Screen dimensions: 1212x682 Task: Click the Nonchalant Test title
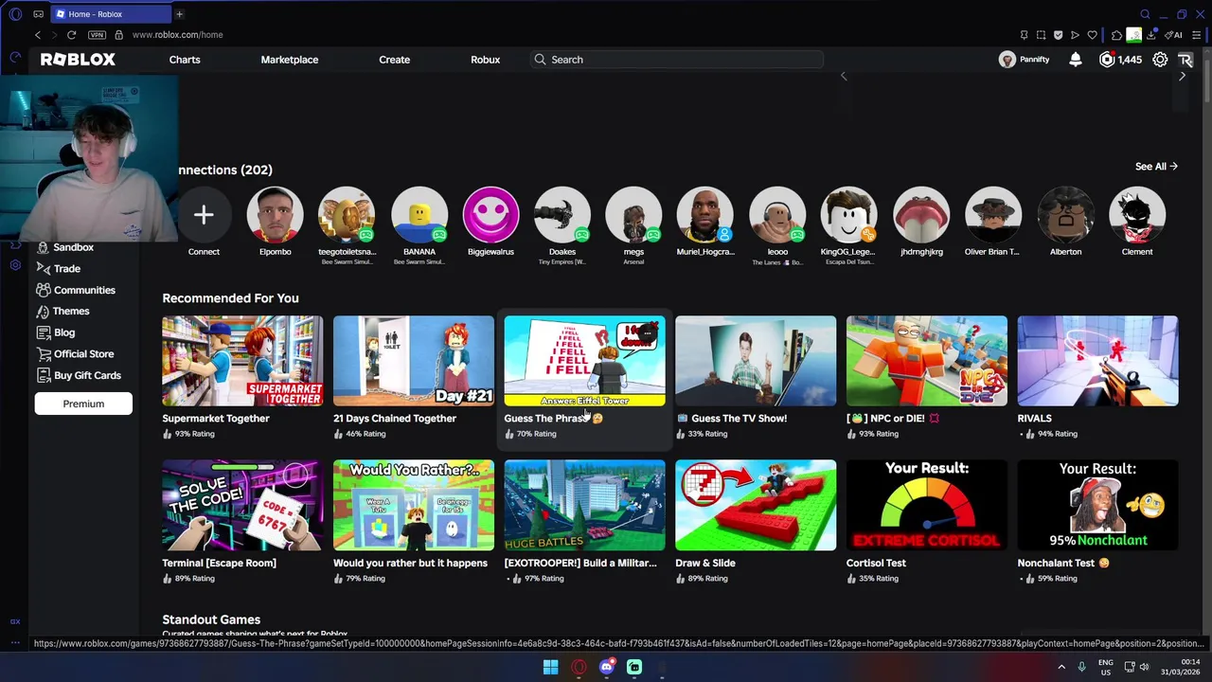click(x=1063, y=563)
